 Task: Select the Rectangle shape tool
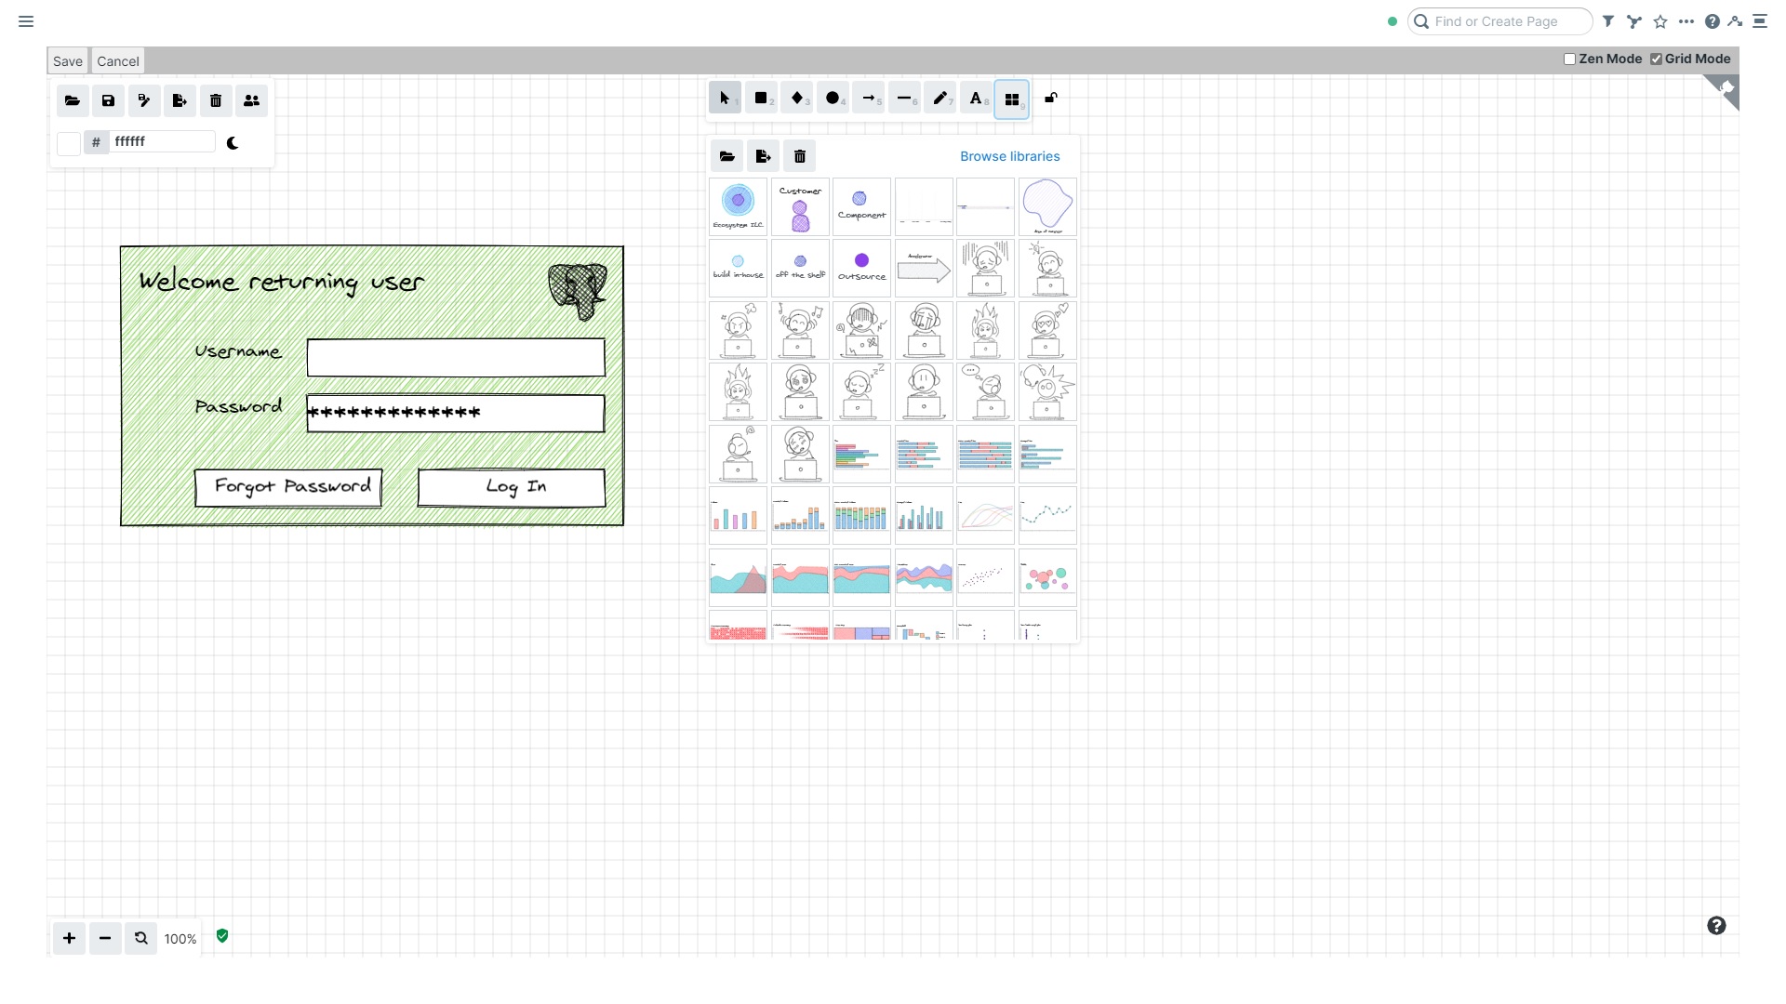tap(761, 99)
